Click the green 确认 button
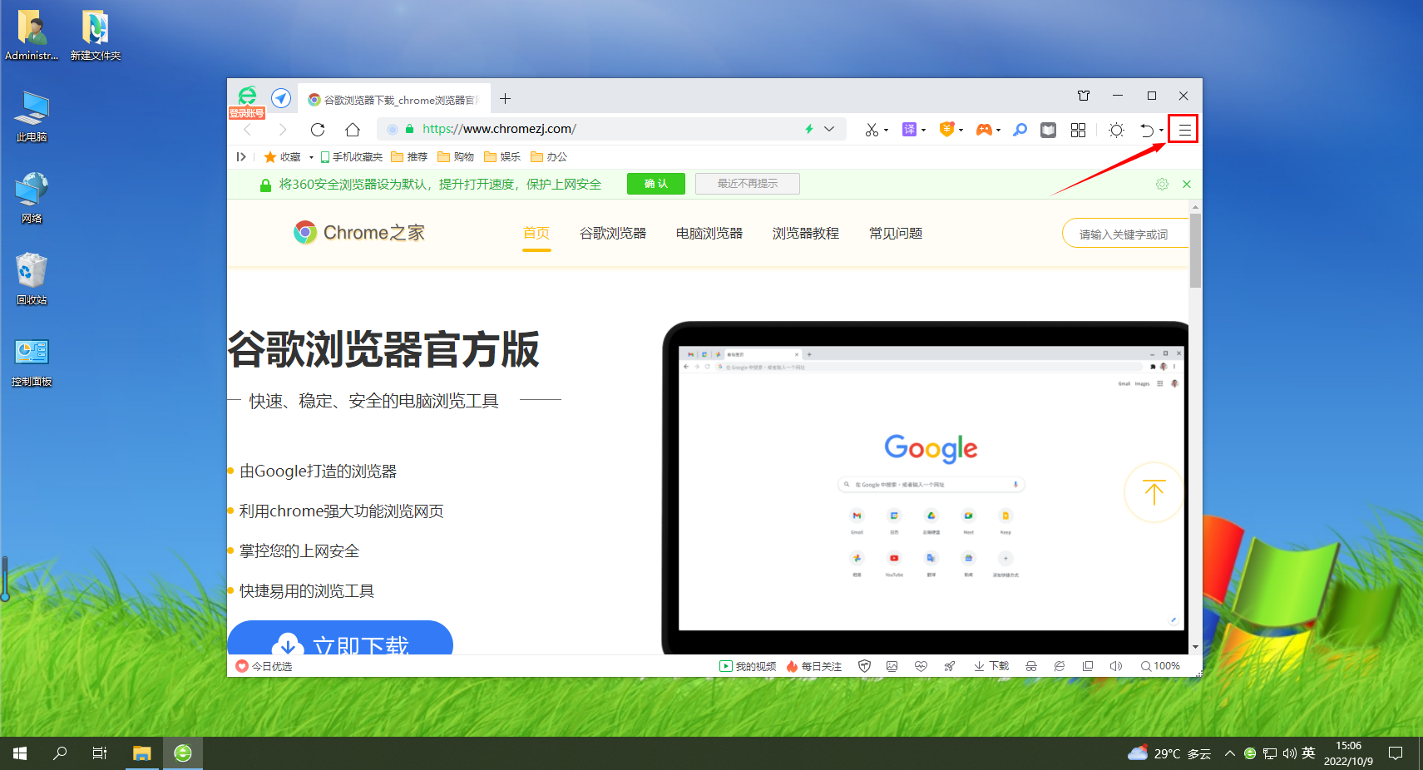Screen dimensions: 1423x770 pos(656,184)
